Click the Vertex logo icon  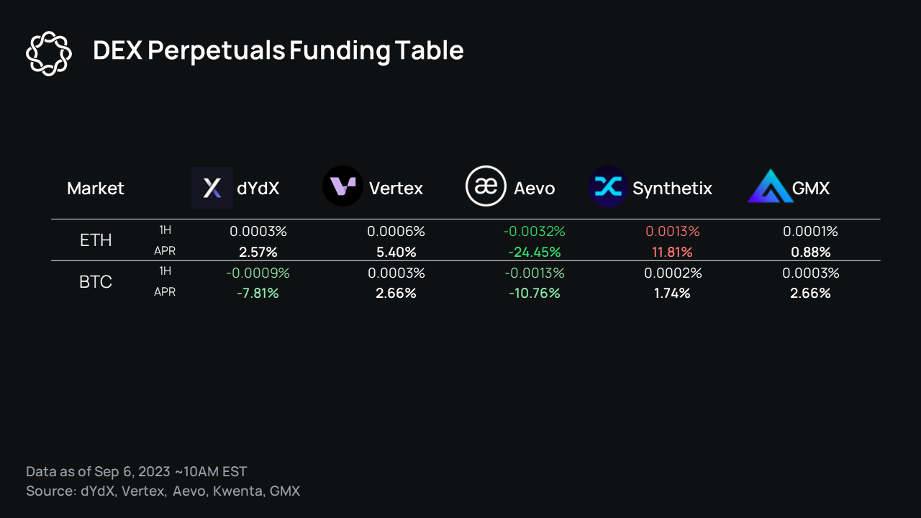click(342, 186)
